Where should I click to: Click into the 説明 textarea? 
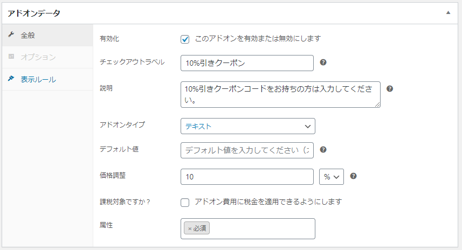280,94
